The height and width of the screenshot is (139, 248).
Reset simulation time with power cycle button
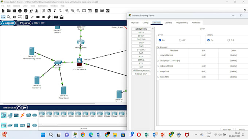coord(19,108)
